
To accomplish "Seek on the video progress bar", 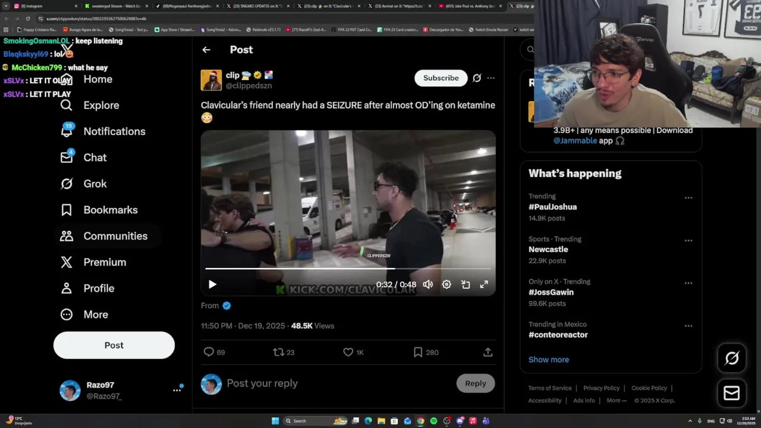I will click(x=348, y=269).
